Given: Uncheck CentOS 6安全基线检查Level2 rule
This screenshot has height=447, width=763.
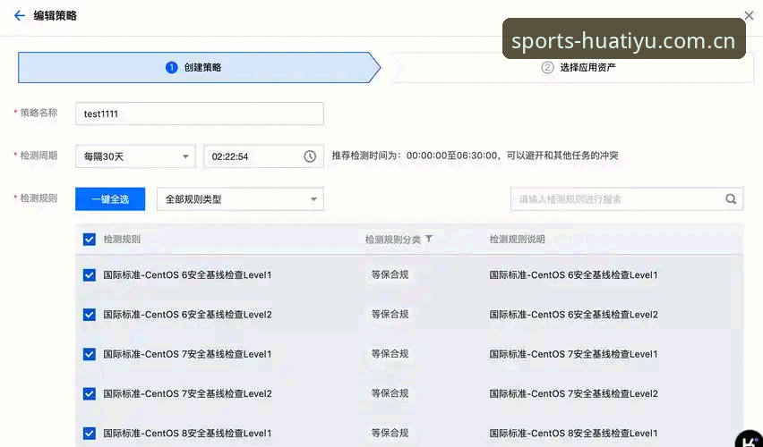Looking at the screenshot, I should pyautogui.click(x=89, y=315).
